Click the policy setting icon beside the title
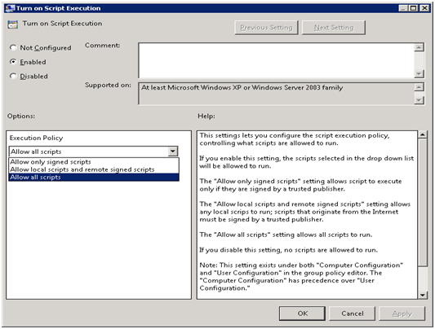The image size is (435, 329). [13, 24]
